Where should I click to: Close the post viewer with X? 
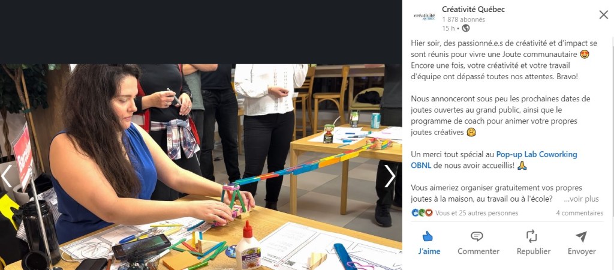(x=603, y=15)
